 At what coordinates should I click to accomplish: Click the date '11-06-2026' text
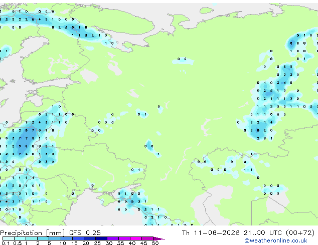[217, 232]
